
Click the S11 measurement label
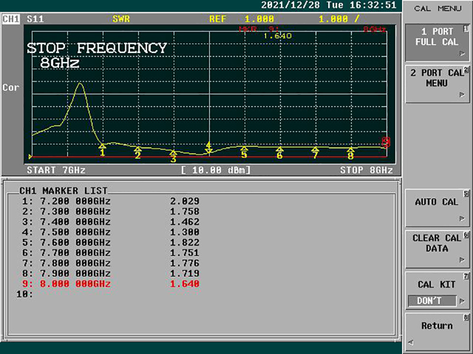35,19
